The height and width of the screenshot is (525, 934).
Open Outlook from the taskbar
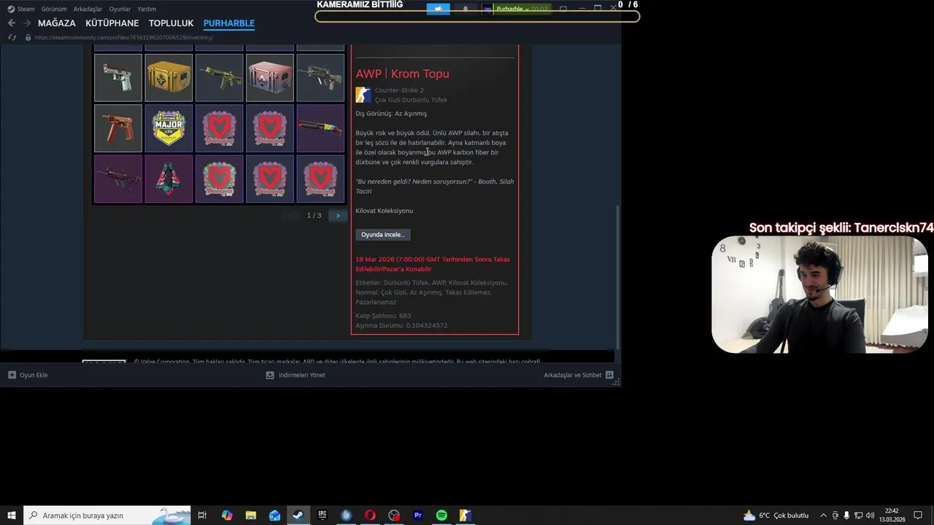[274, 516]
